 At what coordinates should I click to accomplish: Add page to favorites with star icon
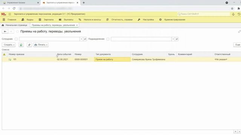pyautogui.click(x=17, y=31)
